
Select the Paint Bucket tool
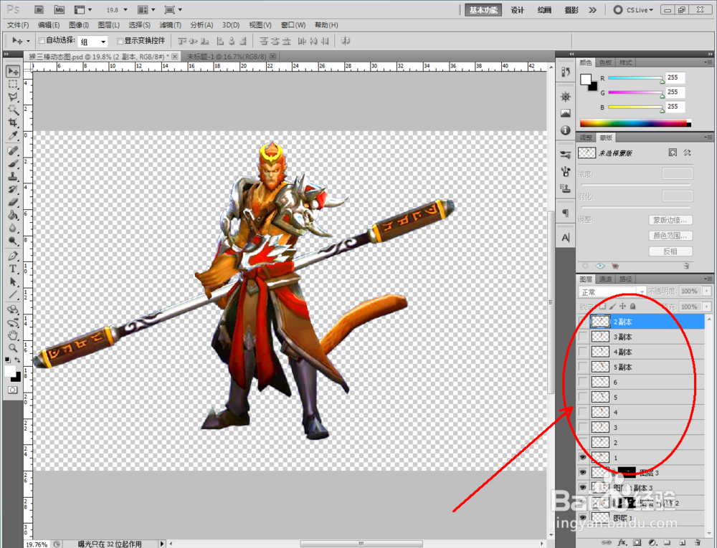click(13, 215)
